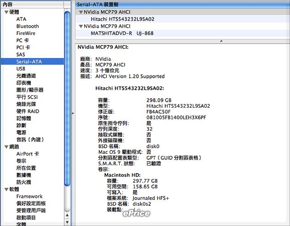This screenshot has height=226, width=290.
Task: Select Serial-ATA in sidebar
Action: tap(32, 62)
